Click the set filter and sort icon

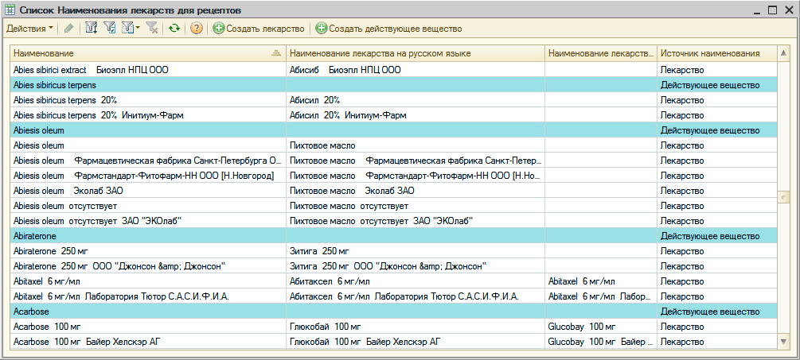tap(91, 29)
